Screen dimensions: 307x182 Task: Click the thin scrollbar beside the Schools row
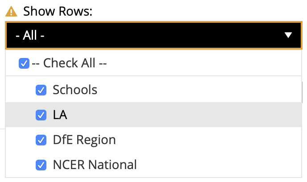click(302, 92)
